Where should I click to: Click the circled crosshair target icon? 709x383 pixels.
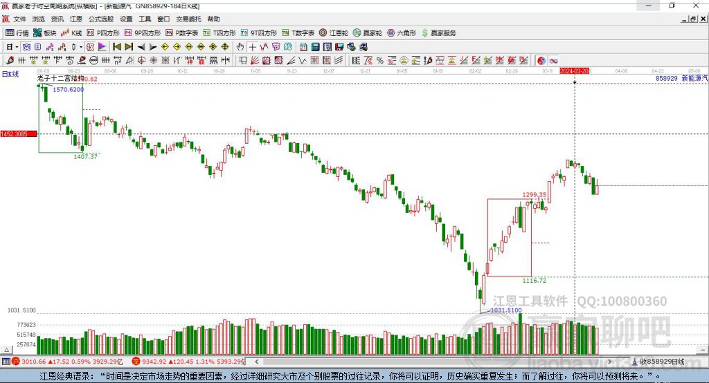(141, 61)
